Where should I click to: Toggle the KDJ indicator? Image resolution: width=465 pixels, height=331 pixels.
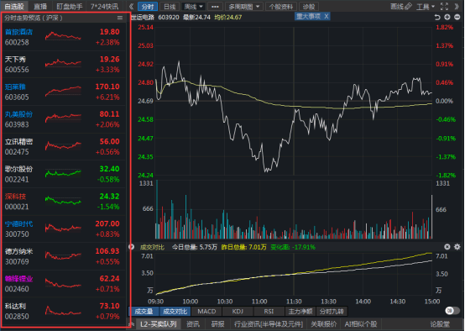coord(238,311)
